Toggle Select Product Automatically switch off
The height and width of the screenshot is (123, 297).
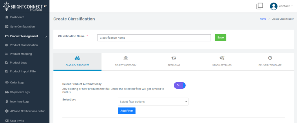coord(180,85)
